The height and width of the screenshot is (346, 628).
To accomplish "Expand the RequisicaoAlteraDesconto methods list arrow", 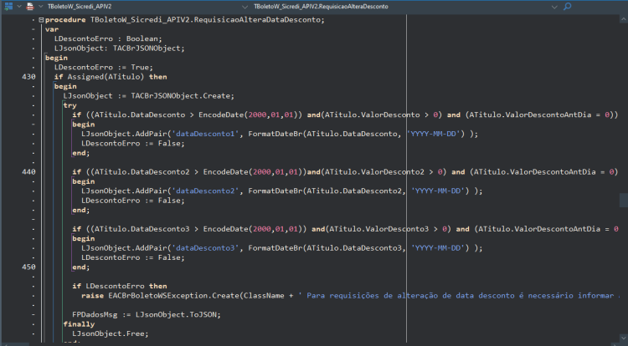I will coord(554,7).
